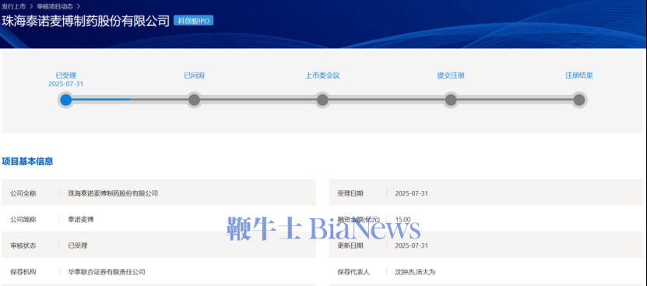The image size is (647, 286).
Task: Click the 上市委会议 stage label
Action: pyautogui.click(x=322, y=76)
